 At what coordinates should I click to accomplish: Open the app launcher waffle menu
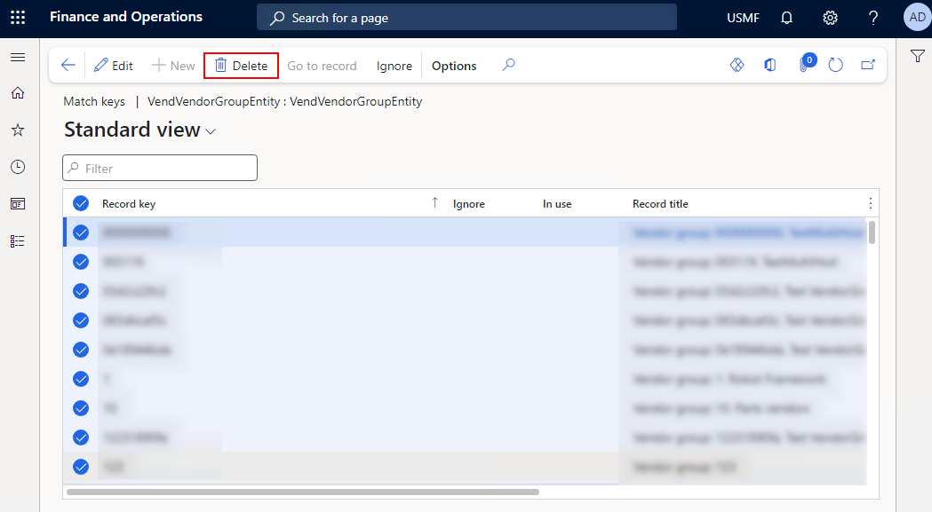coord(18,17)
